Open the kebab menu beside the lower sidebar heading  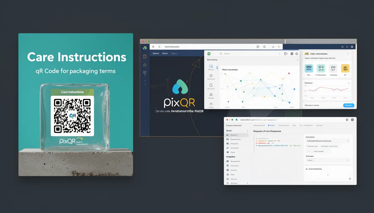(x=247, y=131)
